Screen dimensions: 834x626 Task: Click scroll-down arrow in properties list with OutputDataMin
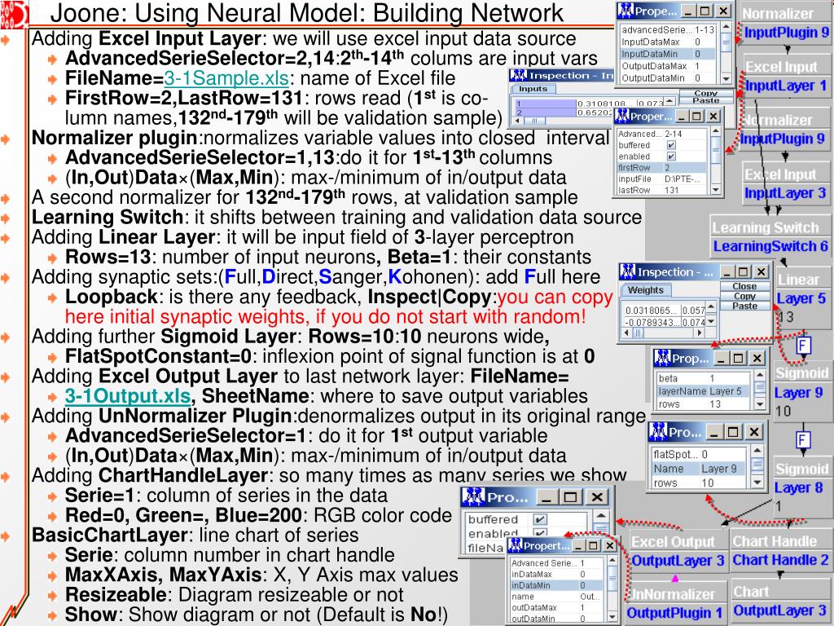coord(726,78)
